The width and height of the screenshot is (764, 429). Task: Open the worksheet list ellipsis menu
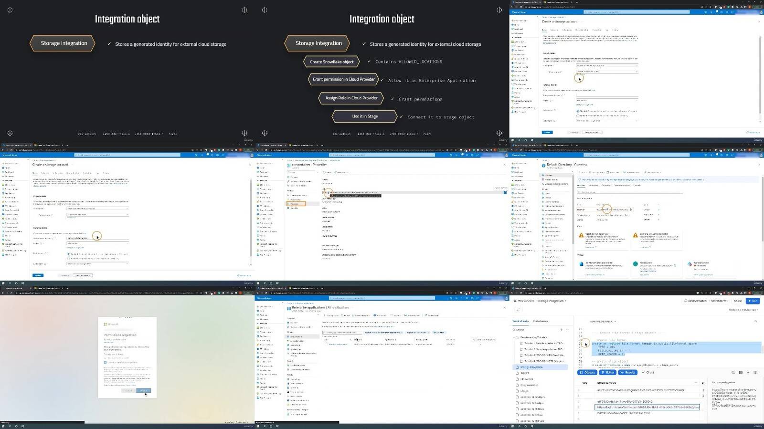click(567, 330)
